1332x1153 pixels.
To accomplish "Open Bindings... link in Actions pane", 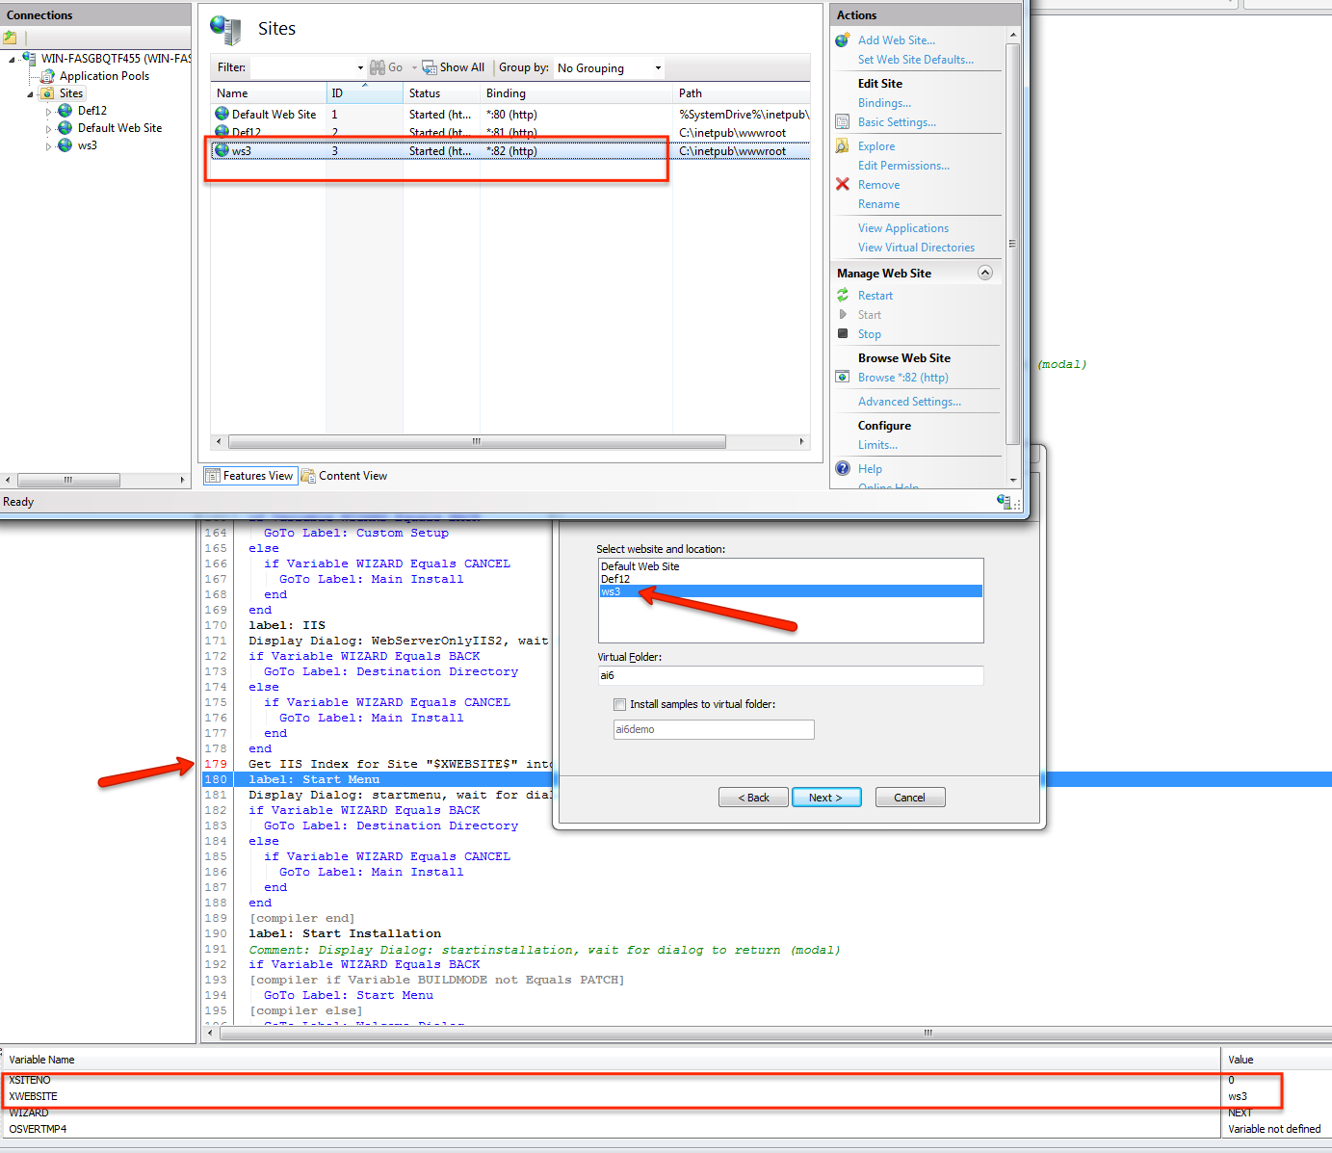I will click(x=884, y=103).
